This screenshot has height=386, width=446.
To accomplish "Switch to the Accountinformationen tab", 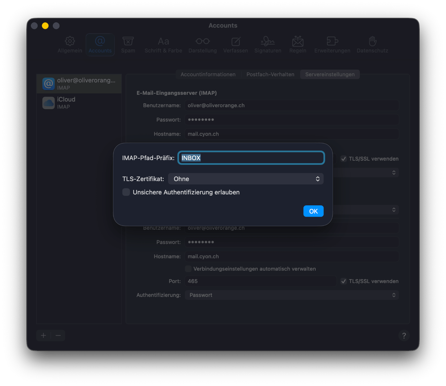I will pos(208,75).
